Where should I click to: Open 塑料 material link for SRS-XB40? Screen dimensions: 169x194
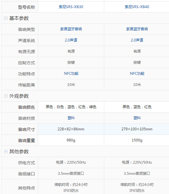pos(137,118)
